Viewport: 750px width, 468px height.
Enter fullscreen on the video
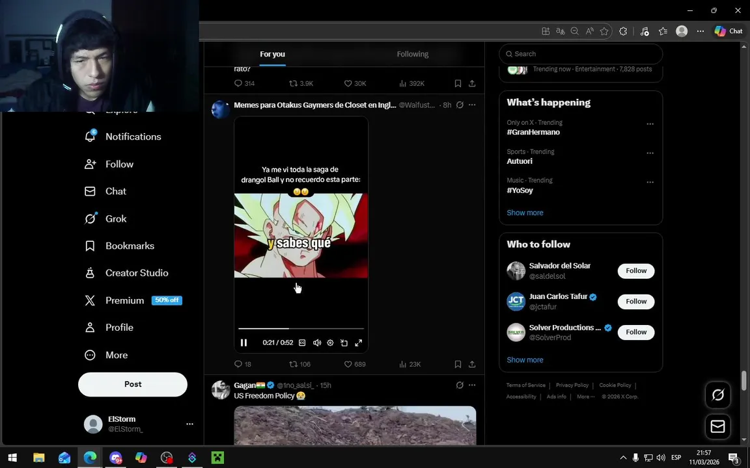click(x=358, y=343)
